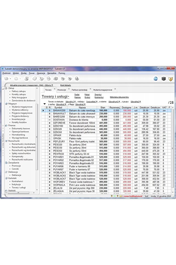This screenshot has height=265, width=176.
Task: Open the Operacje menu
Action: 41,73
